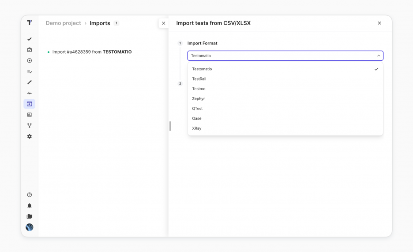Collapse the Import Format dropdown
Viewport: 413px width, 252px height.
click(379, 56)
